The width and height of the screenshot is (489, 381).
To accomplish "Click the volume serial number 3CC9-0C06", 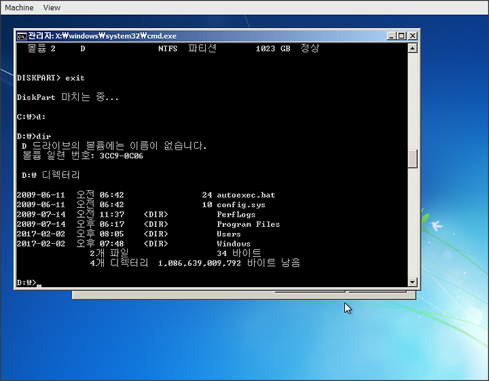I will coord(122,156).
